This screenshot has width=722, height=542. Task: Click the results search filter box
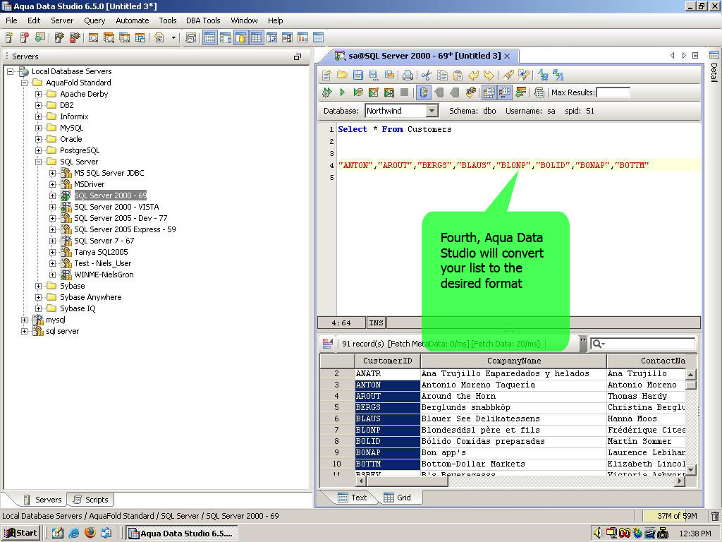(642, 344)
